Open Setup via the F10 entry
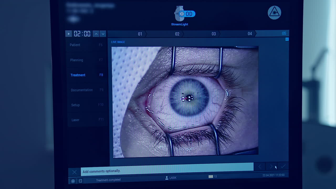Image resolution: width=336 pixels, height=189 pixels. point(75,105)
